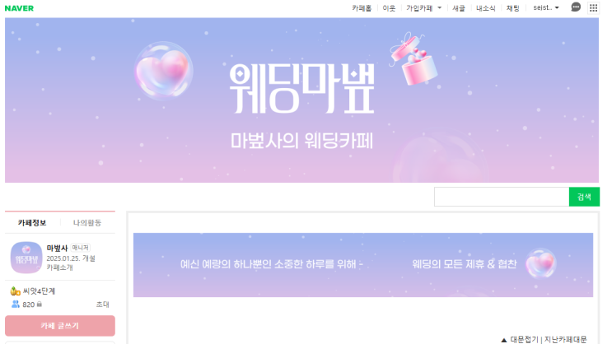The image size is (612, 344).
Task: Click the 초대 invite link
Action: 103,304
